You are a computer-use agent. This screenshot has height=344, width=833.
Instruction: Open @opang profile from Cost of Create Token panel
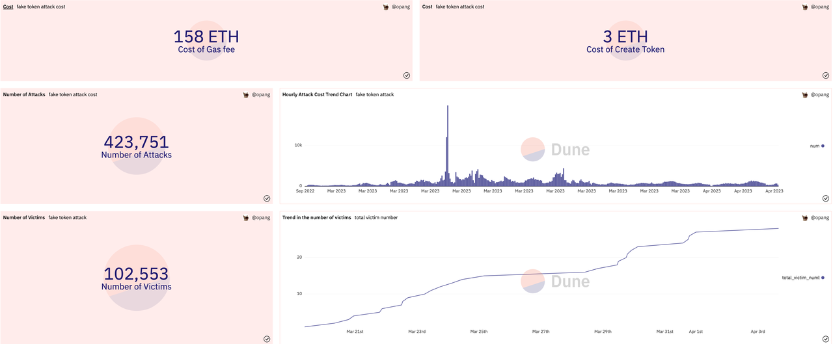pyautogui.click(x=820, y=7)
